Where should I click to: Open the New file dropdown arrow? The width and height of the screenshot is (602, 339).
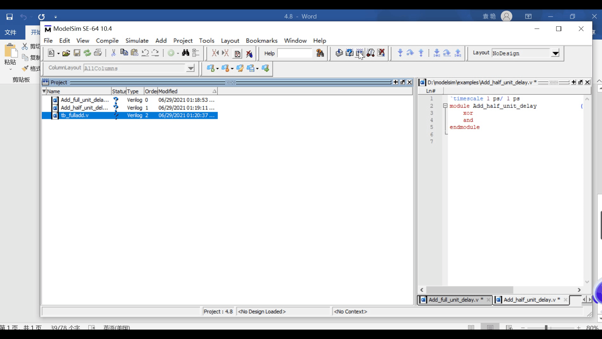coord(58,53)
